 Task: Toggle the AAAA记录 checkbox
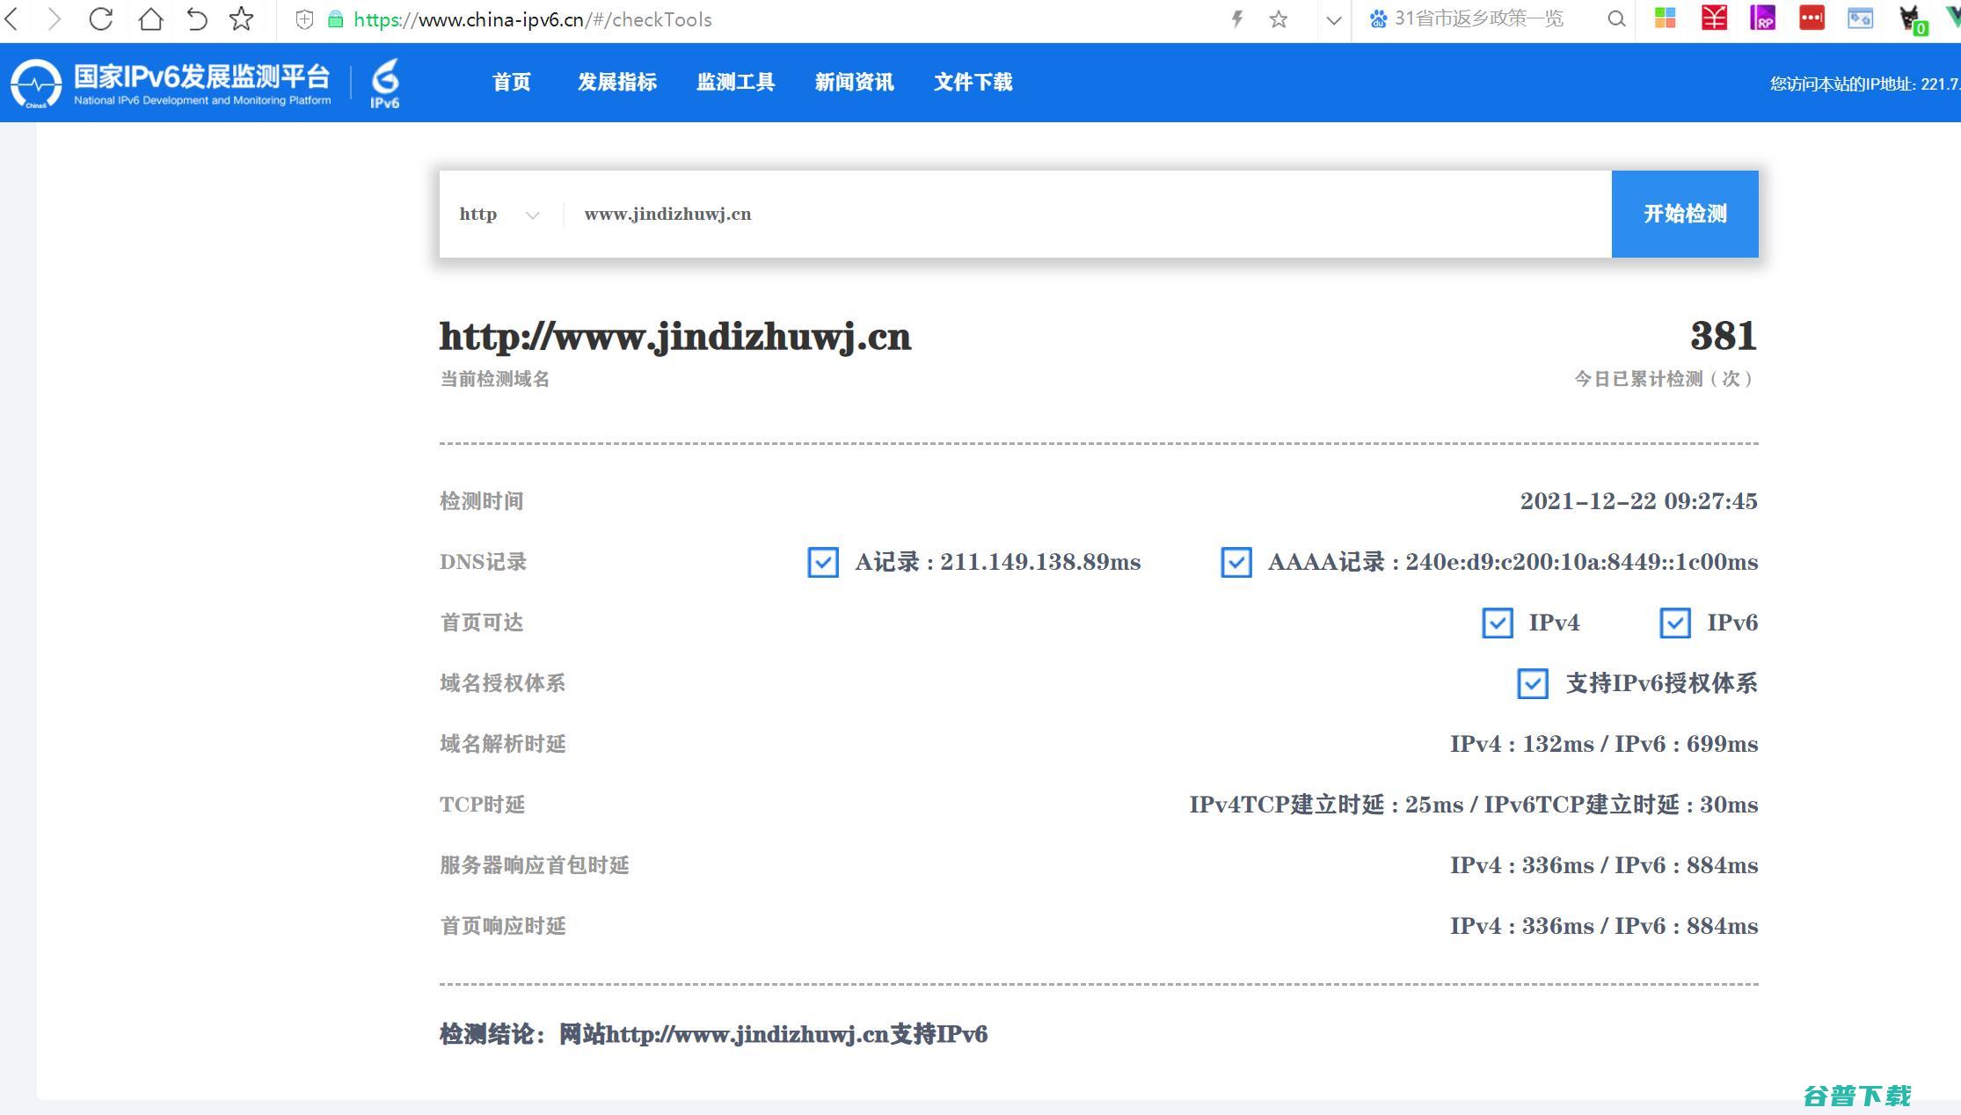click(x=1236, y=562)
